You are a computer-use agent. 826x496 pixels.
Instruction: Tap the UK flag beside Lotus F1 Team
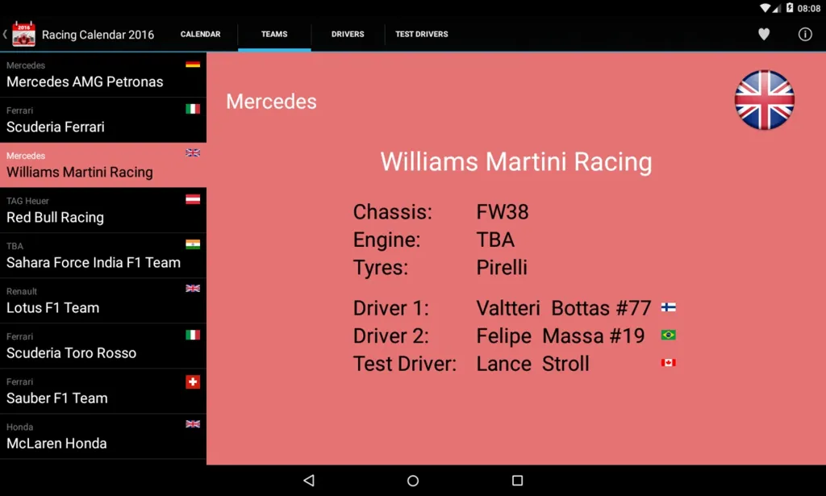pyautogui.click(x=193, y=288)
